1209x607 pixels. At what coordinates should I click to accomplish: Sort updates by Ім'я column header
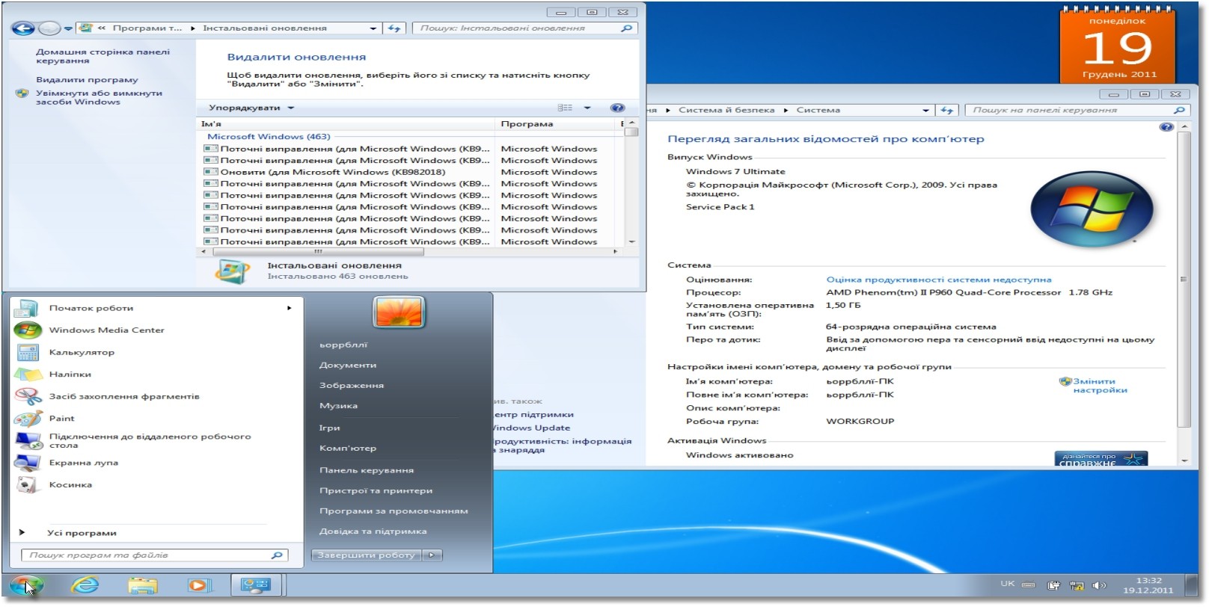point(346,123)
